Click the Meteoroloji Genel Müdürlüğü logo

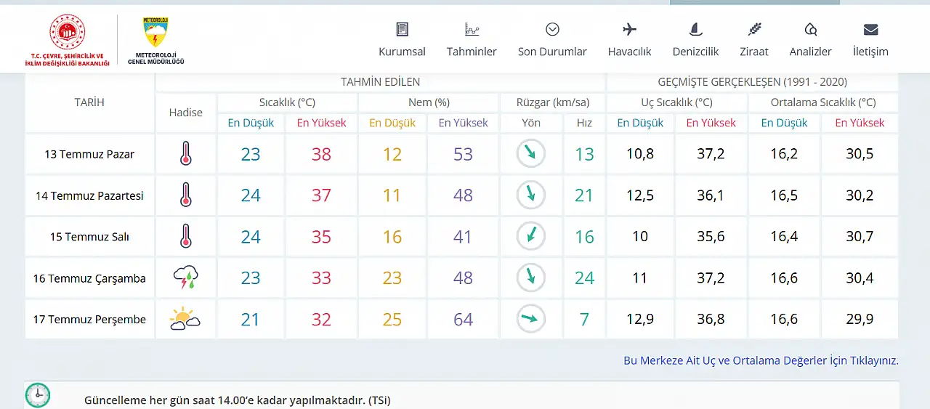pos(155,41)
